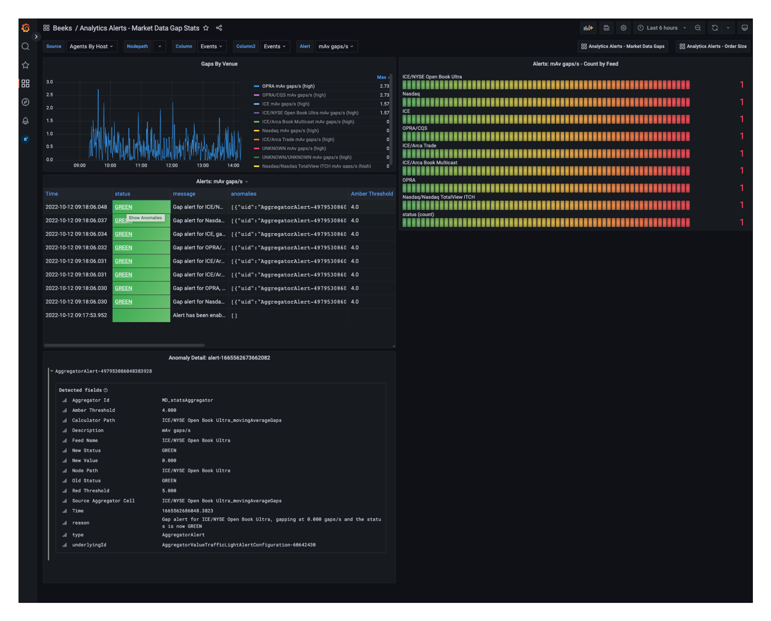
Task: Cycle the view mode monitor icon
Action: [x=744, y=28]
